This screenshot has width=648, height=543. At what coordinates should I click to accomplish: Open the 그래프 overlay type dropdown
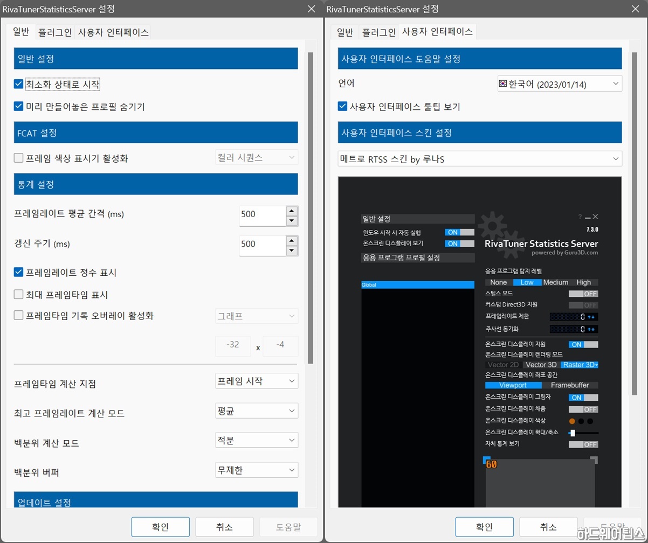coord(257,316)
